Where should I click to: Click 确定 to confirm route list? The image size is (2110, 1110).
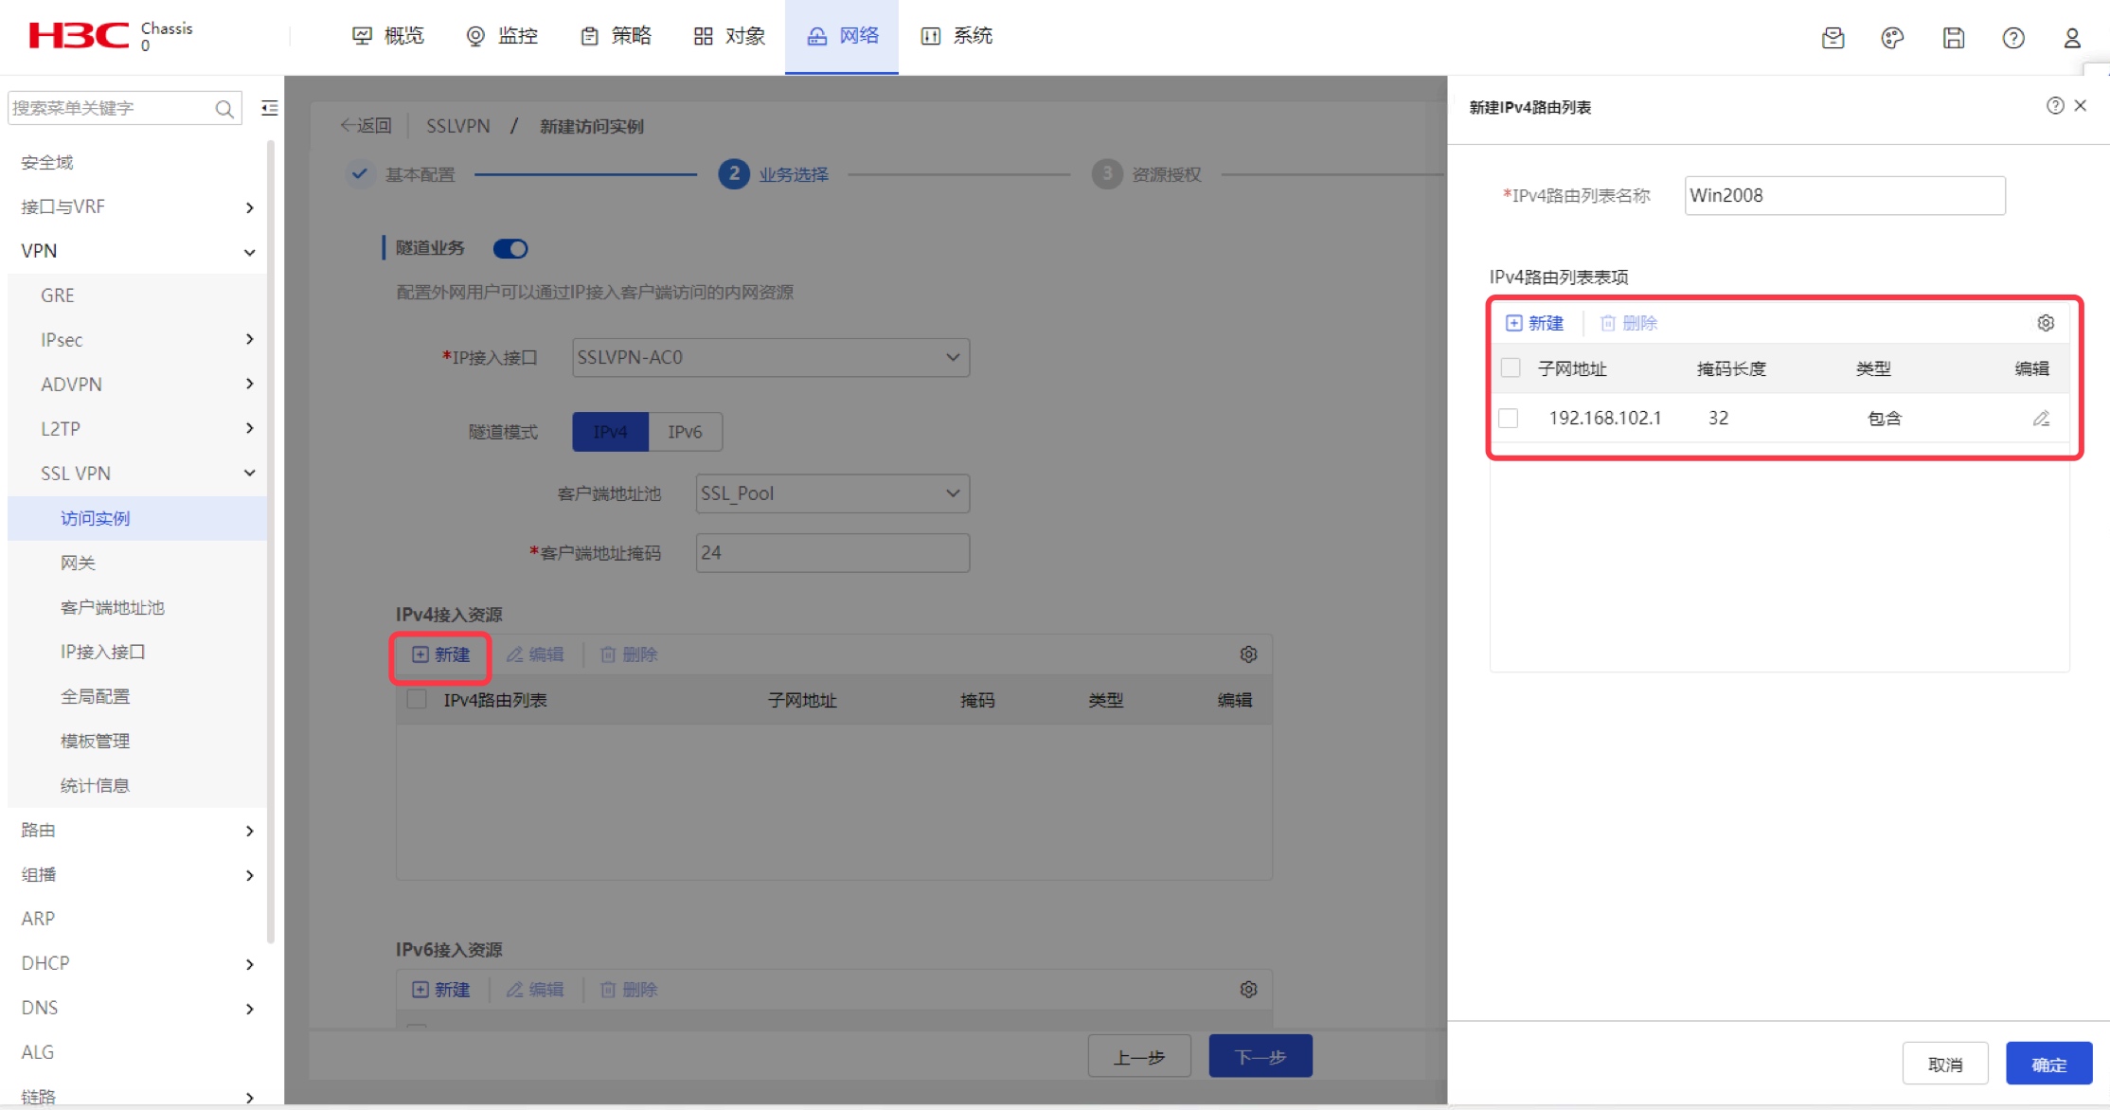[2048, 1065]
